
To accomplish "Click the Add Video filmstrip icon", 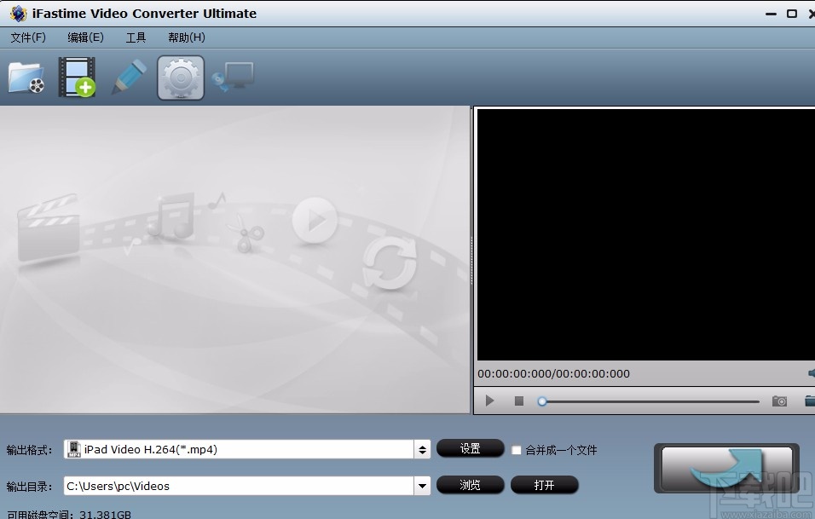I will coord(78,77).
